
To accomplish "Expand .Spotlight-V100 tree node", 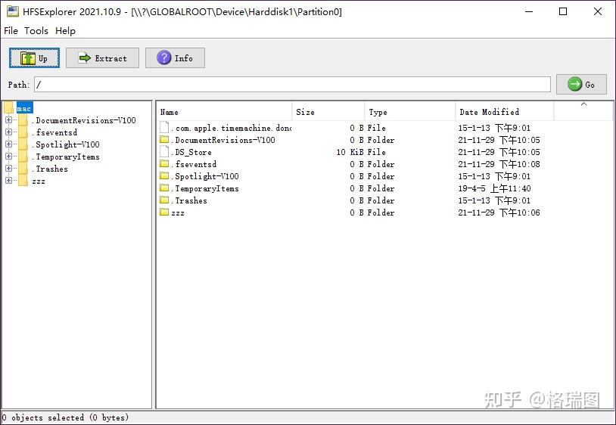I will click(8, 144).
